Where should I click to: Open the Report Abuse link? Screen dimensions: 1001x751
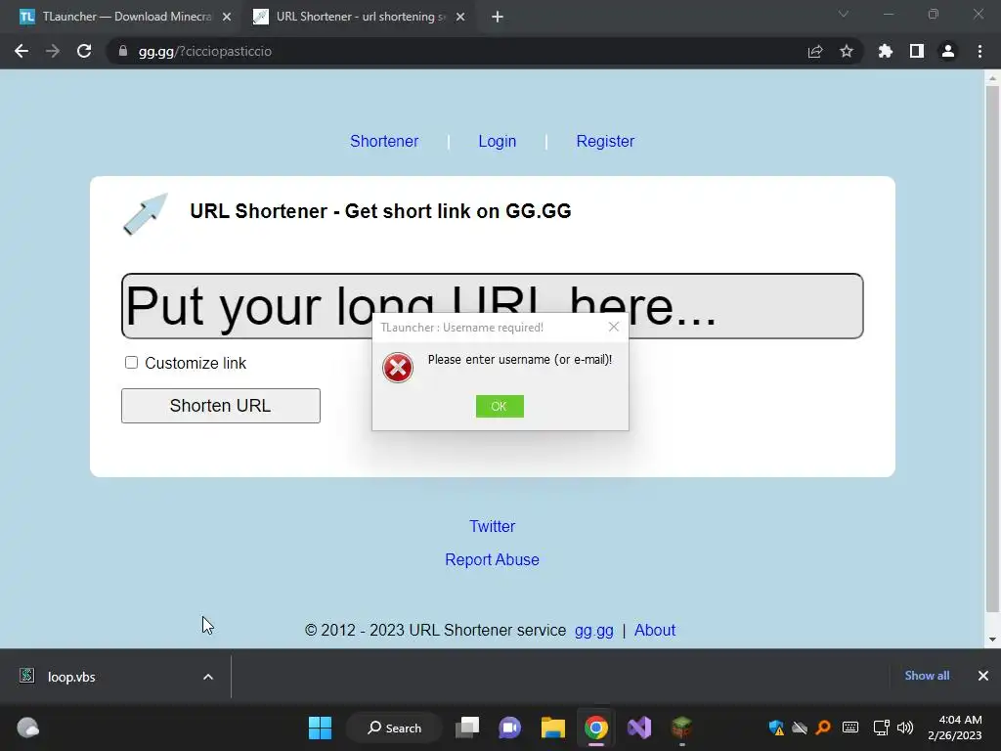[493, 559]
